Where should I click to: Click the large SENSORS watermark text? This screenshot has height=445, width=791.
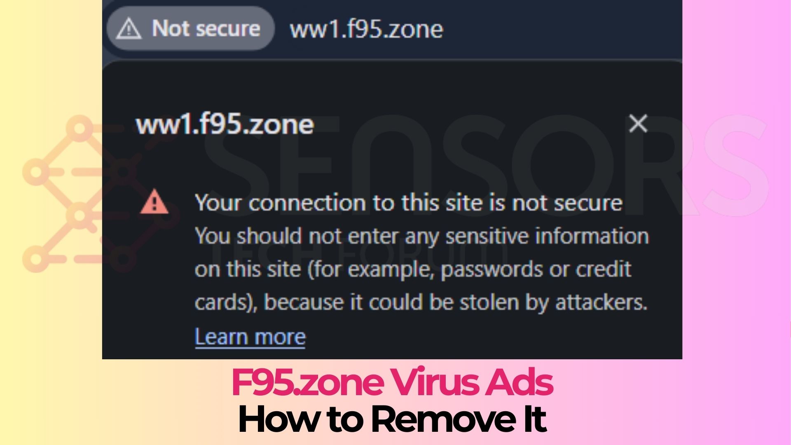click(x=486, y=165)
